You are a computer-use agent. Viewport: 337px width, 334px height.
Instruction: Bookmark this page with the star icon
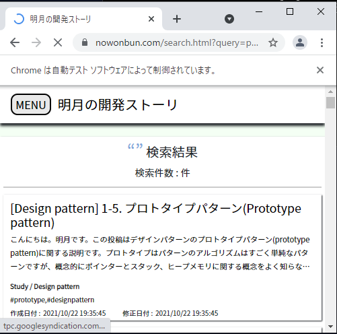[273, 42]
